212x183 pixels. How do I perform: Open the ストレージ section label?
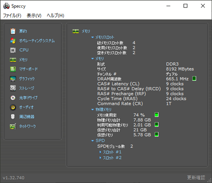27,88
